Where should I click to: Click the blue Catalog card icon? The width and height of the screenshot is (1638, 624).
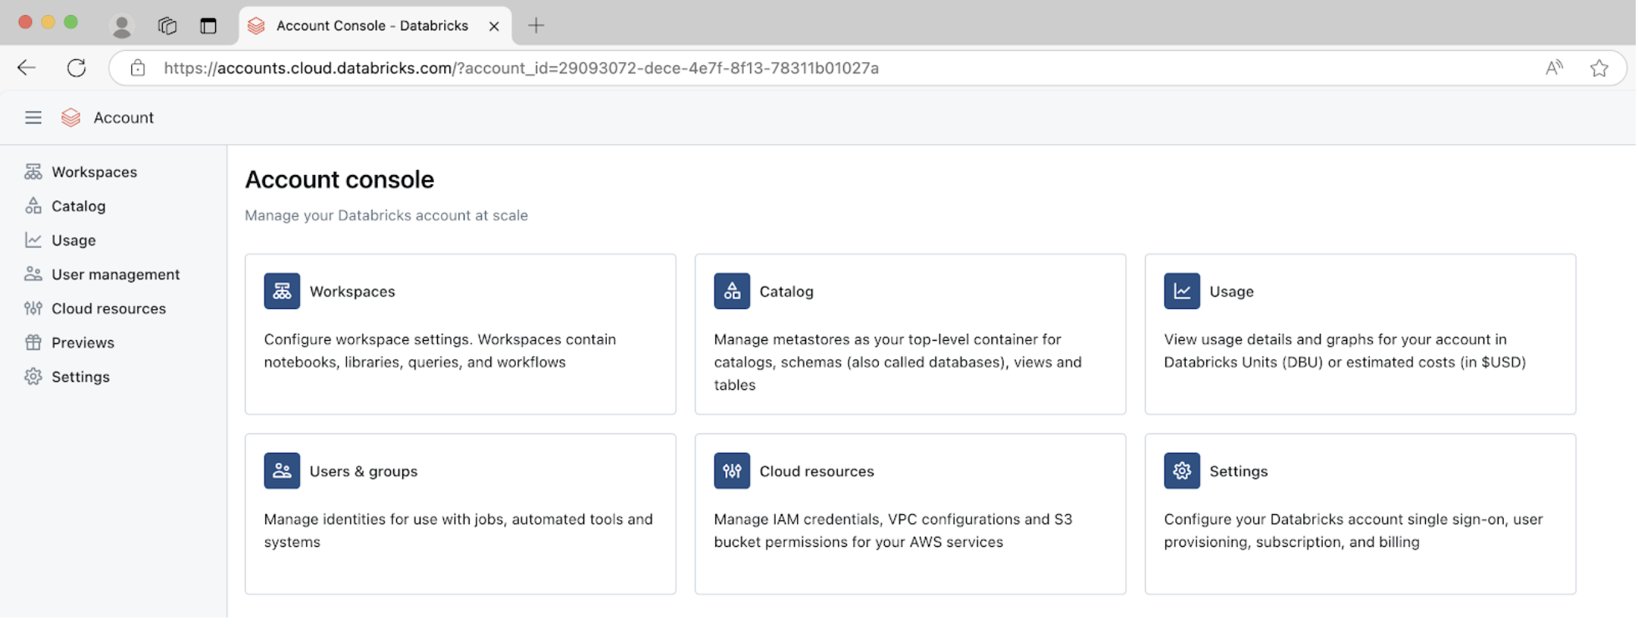click(x=732, y=291)
